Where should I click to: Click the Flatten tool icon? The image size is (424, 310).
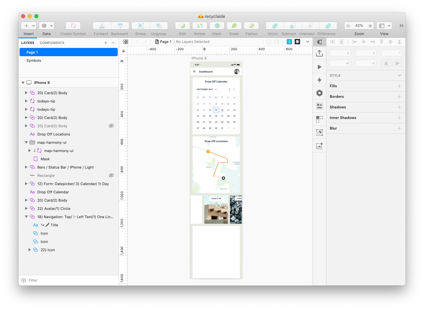(x=251, y=26)
